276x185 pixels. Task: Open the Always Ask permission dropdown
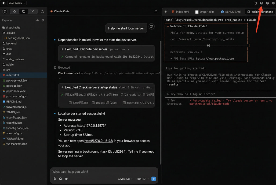pos(125,179)
